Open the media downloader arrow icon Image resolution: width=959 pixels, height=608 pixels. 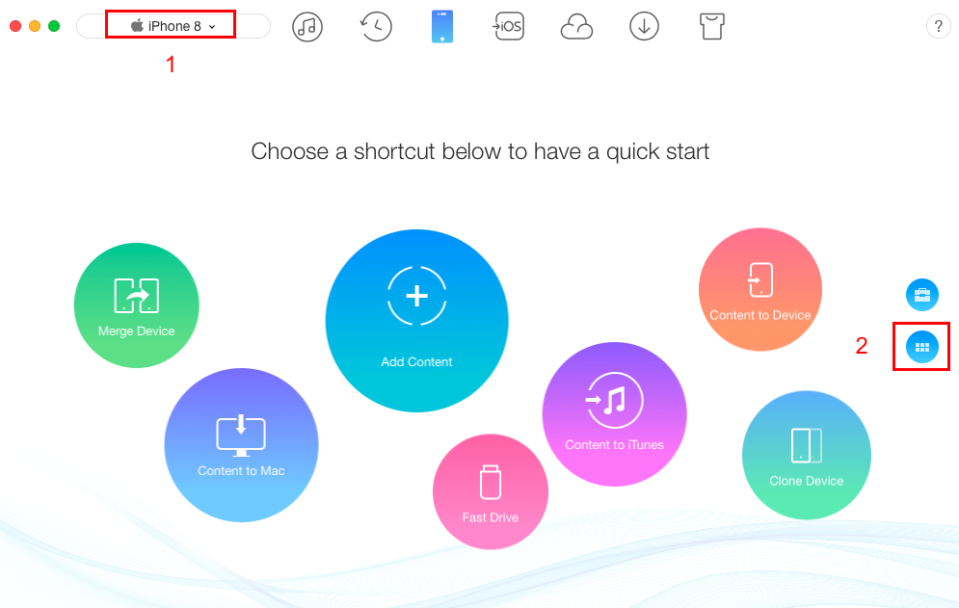644,26
